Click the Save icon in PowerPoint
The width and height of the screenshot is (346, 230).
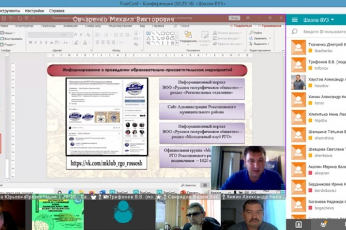point(3,18)
